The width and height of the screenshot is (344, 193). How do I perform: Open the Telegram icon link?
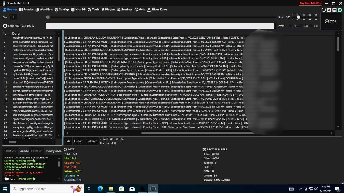340,10
